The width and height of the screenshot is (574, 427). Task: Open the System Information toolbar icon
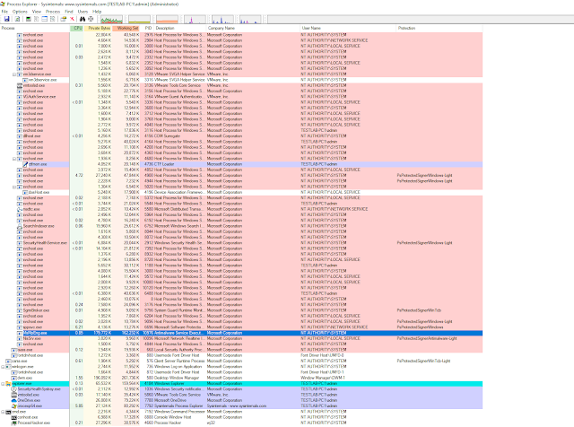tap(28, 19)
